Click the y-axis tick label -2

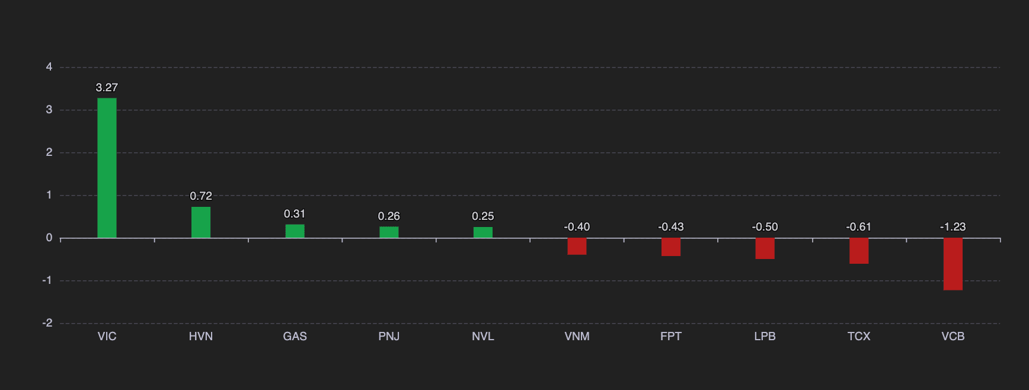coord(47,323)
